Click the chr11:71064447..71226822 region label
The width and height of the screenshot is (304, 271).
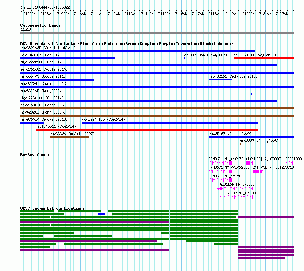(x=45, y=7)
